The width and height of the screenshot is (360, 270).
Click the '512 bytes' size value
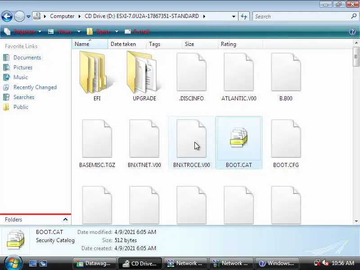pos(126,240)
